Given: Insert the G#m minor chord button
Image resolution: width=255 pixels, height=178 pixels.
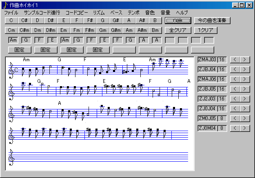Looking at the screenshot, I should tap(116, 30).
